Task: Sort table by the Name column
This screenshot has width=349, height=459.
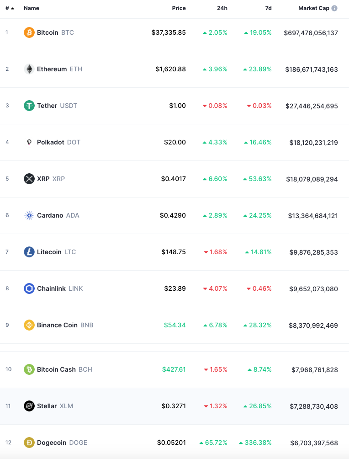Action: pyautogui.click(x=32, y=8)
